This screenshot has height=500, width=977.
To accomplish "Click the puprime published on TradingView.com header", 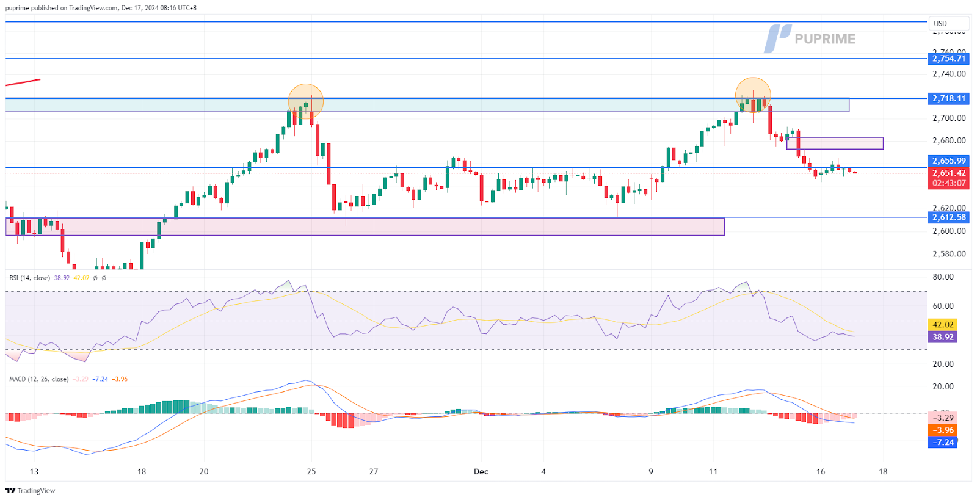I will click(101, 8).
